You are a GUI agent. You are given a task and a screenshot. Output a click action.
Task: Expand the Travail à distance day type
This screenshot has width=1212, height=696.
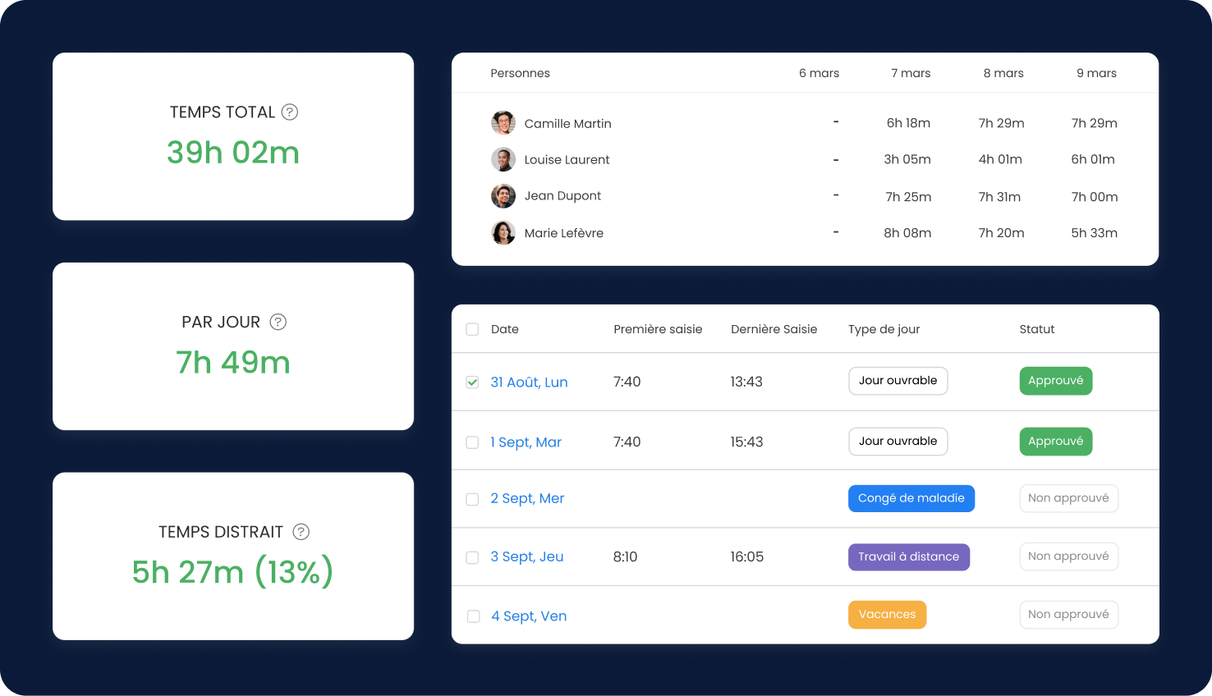point(908,556)
